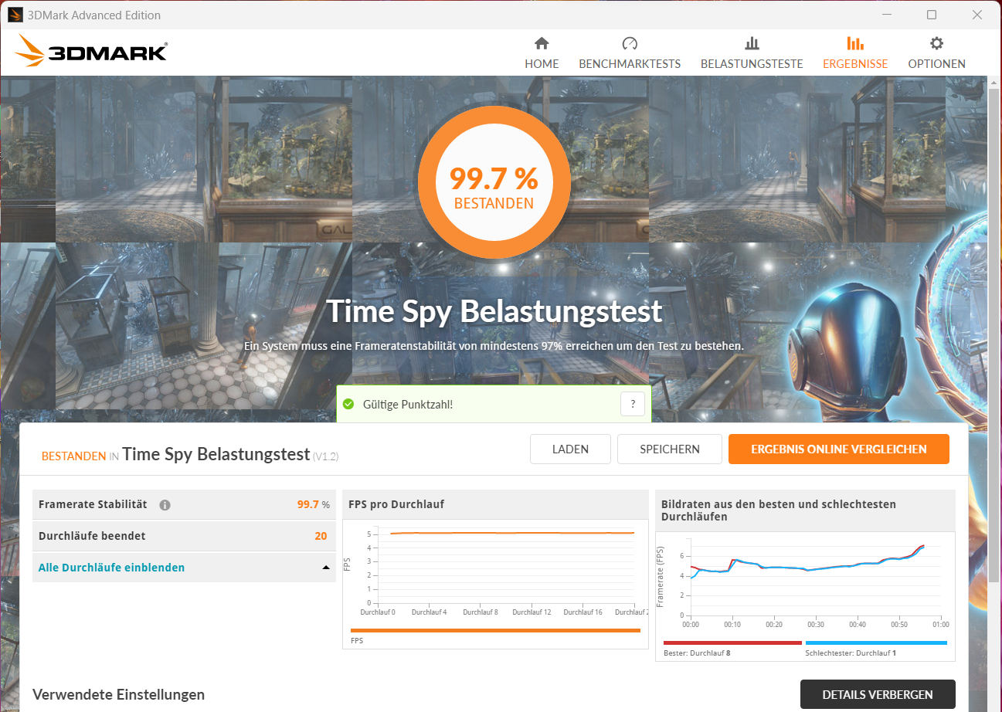The image size is (1002, 712).
Task: Open Optionen gear icon
Action: point(936,43)
